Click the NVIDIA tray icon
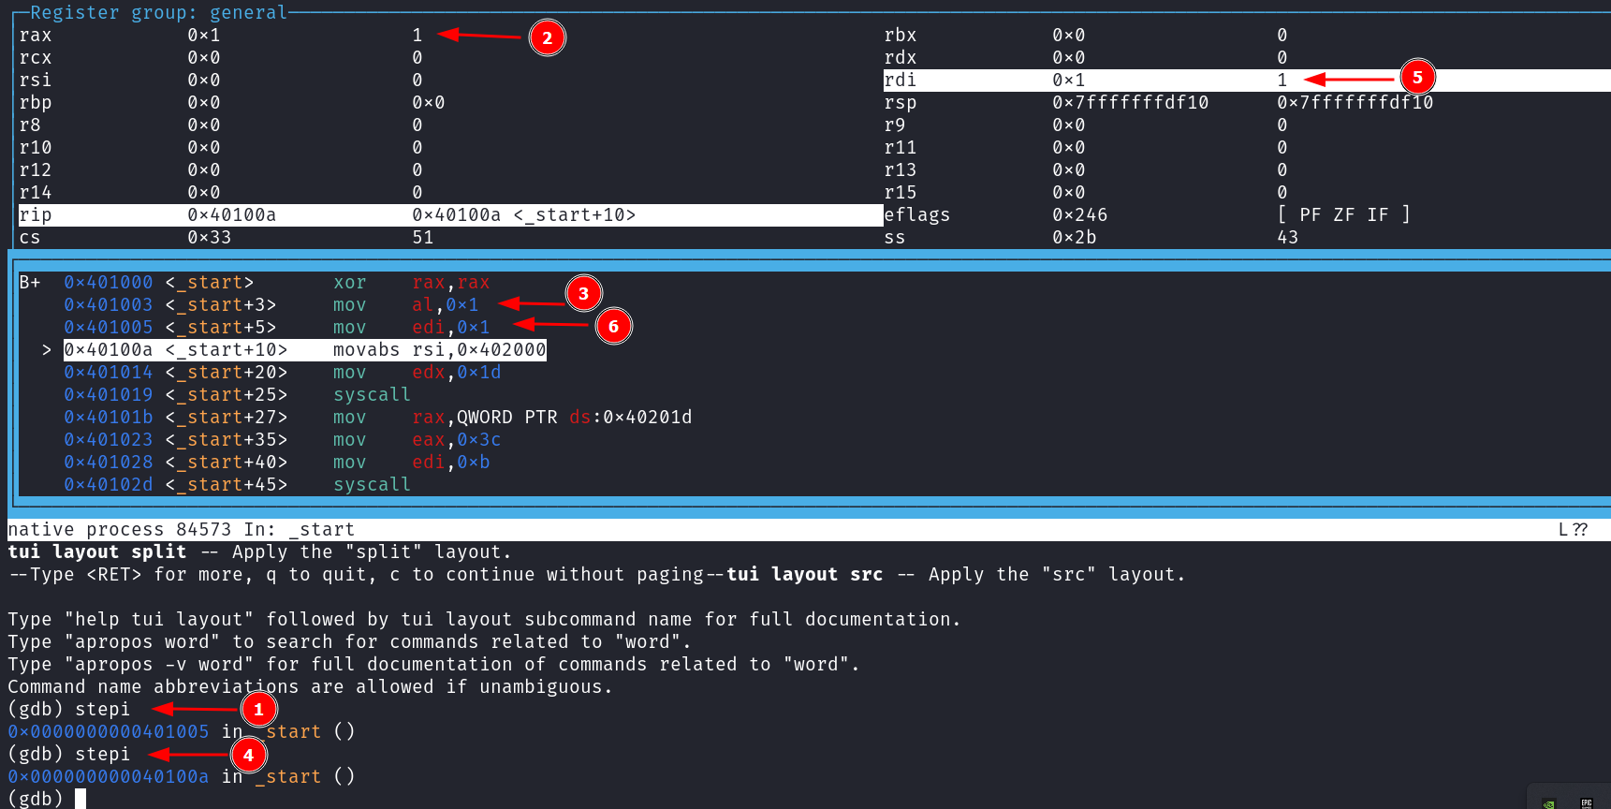This screenshot has width=1611, height=809. pyautogui.click(x=1550, y=802)
